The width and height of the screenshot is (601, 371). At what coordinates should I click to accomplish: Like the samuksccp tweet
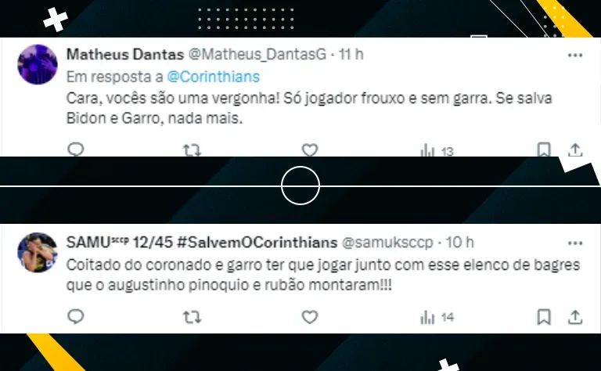click(310, 317)
